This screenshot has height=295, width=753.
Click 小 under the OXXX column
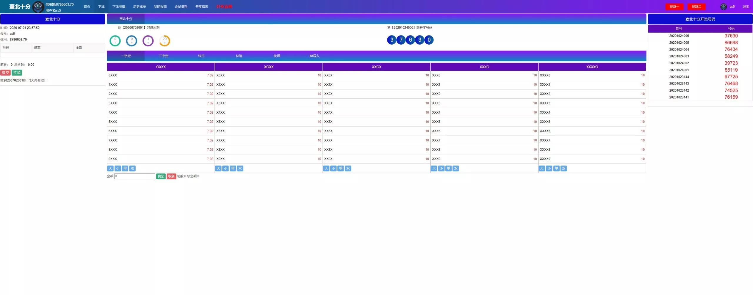click(x=118, y=168)
